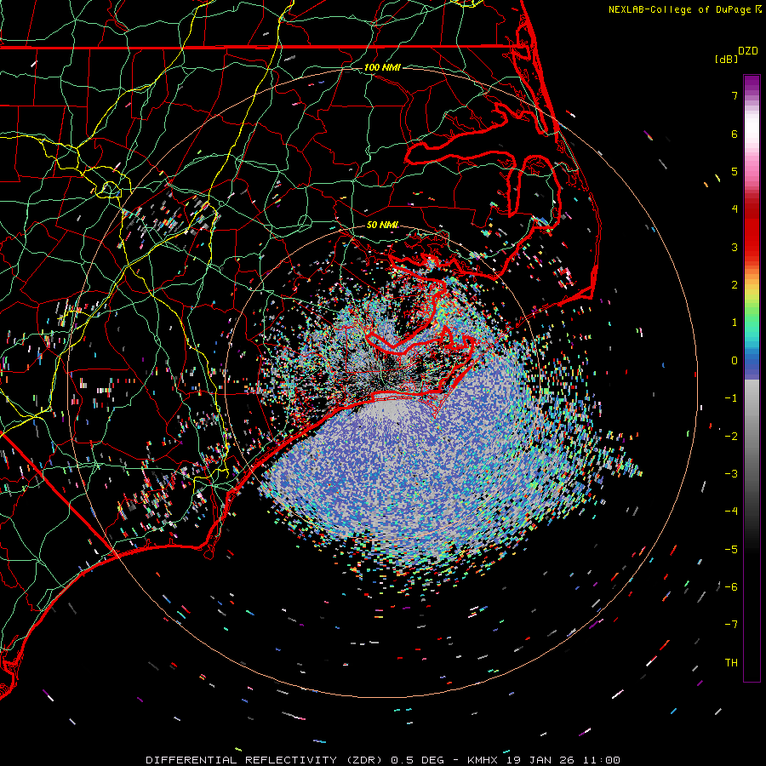Viewport: 766px width, 766px height.
Task: Click the 100 NMI range ring label
Action: click(382, 67)
